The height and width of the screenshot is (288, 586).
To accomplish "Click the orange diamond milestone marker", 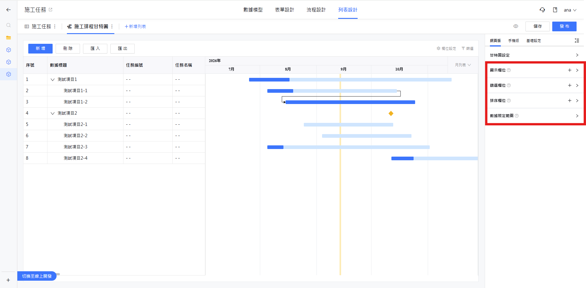I will tap(391, 113).
